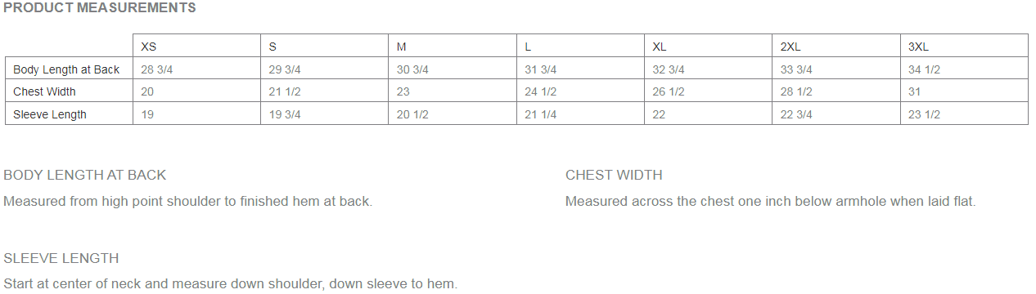Select the 3XL chest width value 31
The image size is (1036, 294).
click(914, 91)
